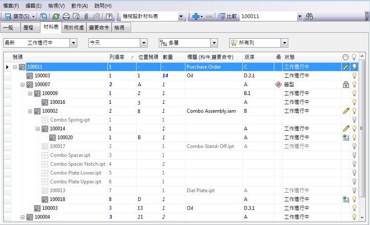Click the Help question mark icon
Image resolution: width=370 pixels, height=225 pixels.
(109, 16)
